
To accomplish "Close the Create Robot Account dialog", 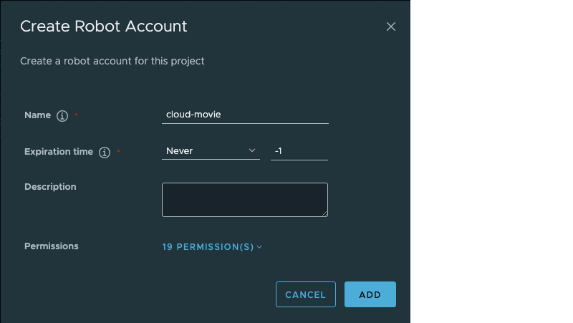I will coord(390,26).
